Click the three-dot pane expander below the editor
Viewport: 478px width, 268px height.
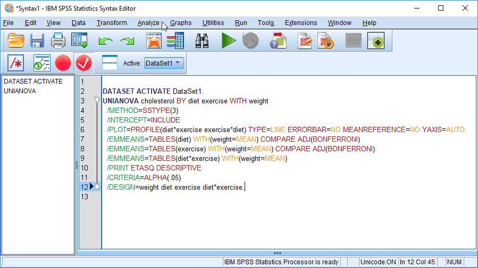pos(277,253)
